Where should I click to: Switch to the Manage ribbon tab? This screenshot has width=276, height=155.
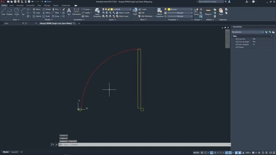(x=47, y=6)
